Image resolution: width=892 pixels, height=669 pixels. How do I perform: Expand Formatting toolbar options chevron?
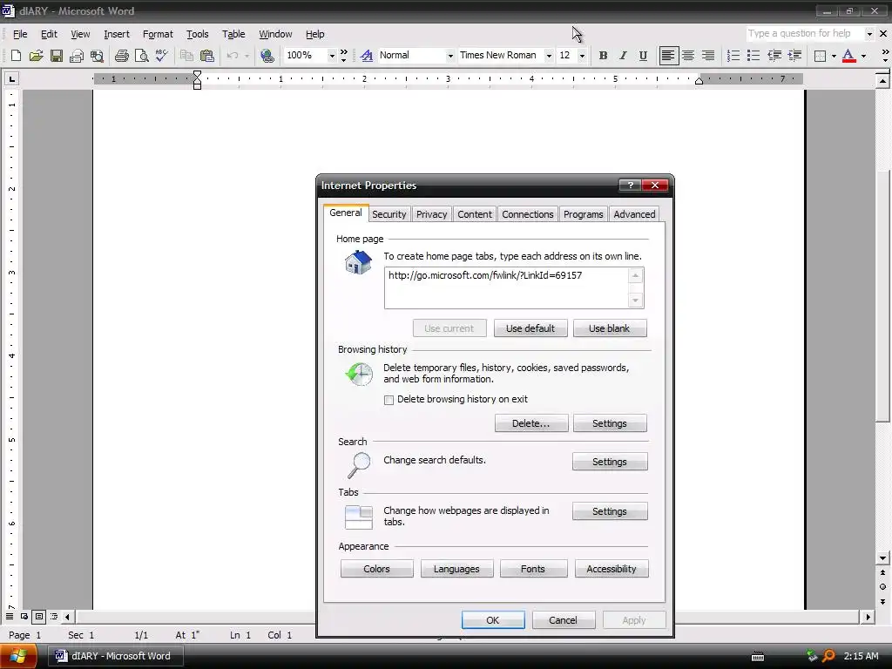click(885, 55)
